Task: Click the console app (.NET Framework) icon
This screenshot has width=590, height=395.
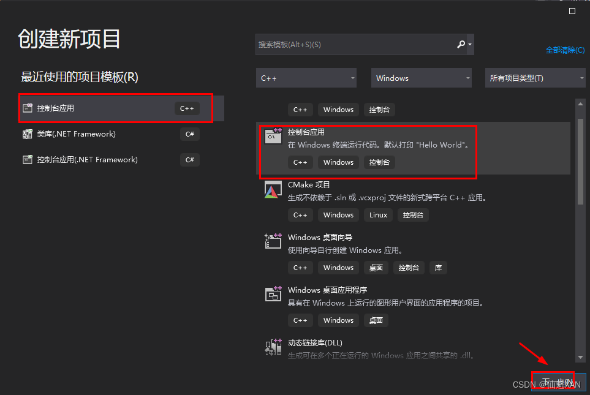Action: coord(28,159)
